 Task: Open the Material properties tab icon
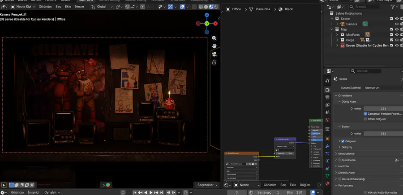[327, 183]
